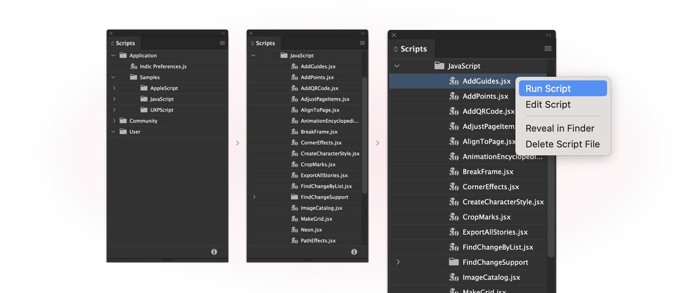
Task: Click the Indic Preferences.js script icon
Action: click(x=133, y=66)
